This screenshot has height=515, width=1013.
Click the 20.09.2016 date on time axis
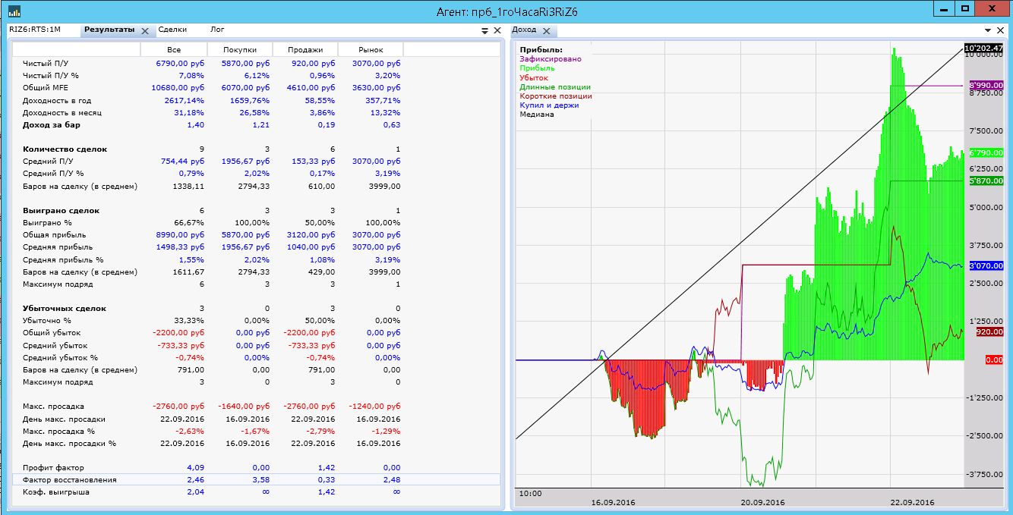point(762,502)
